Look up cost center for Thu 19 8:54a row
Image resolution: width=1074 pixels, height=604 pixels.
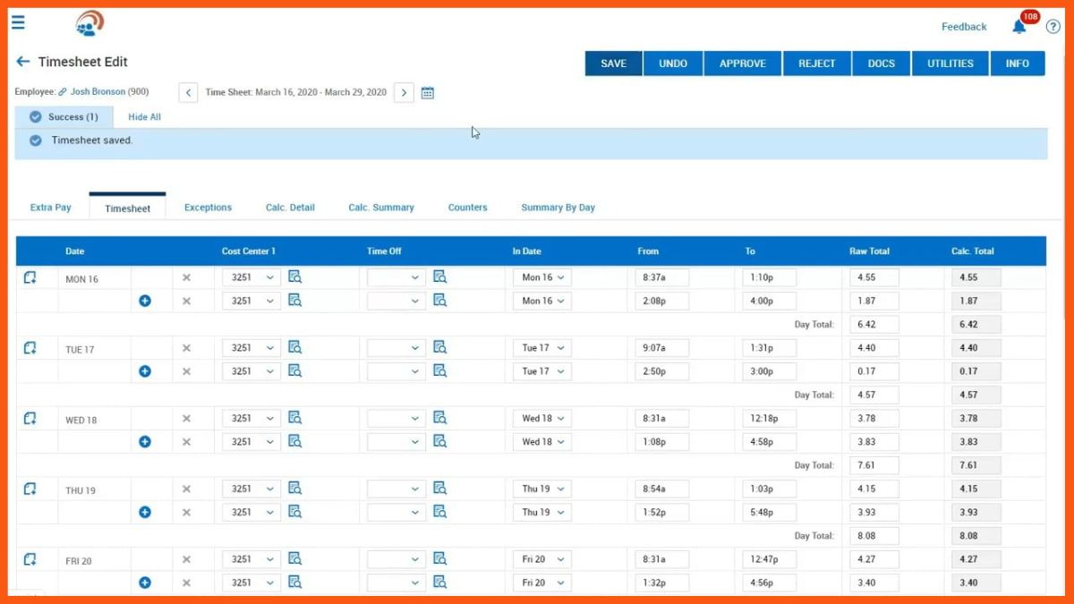tap(294, 488)
